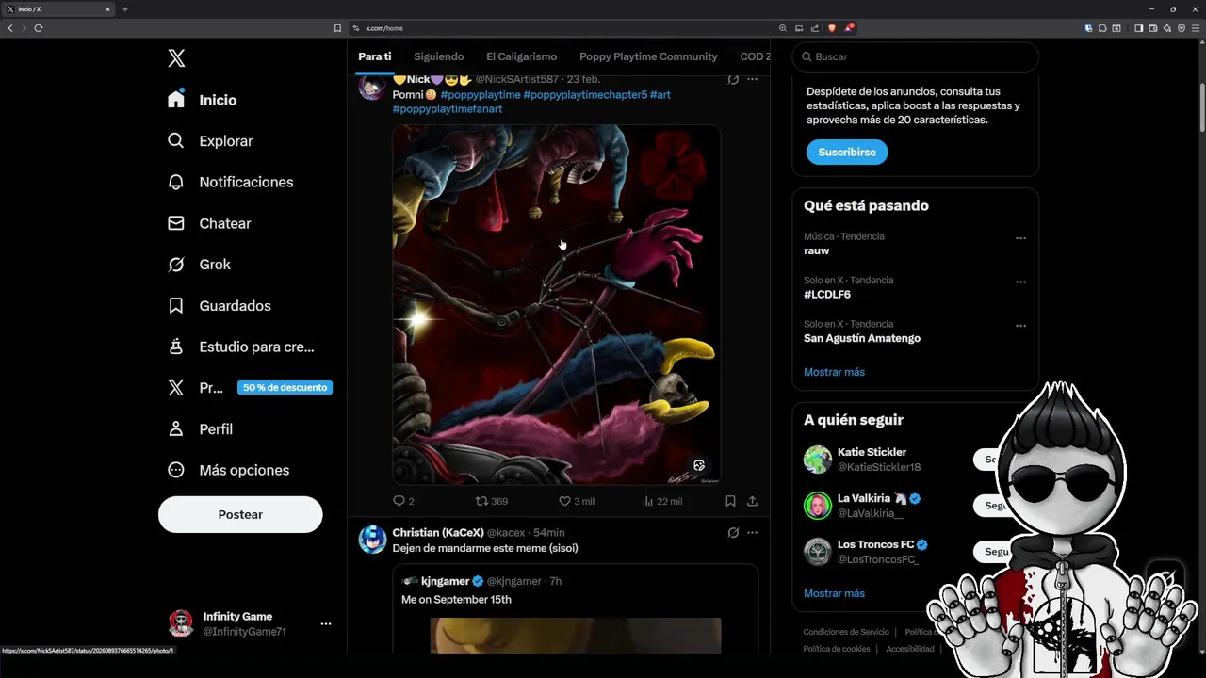Switch to the El Caligarismo tab
Image resolution: width=1206 pixels, height=678 pixels.
point(521,56)
